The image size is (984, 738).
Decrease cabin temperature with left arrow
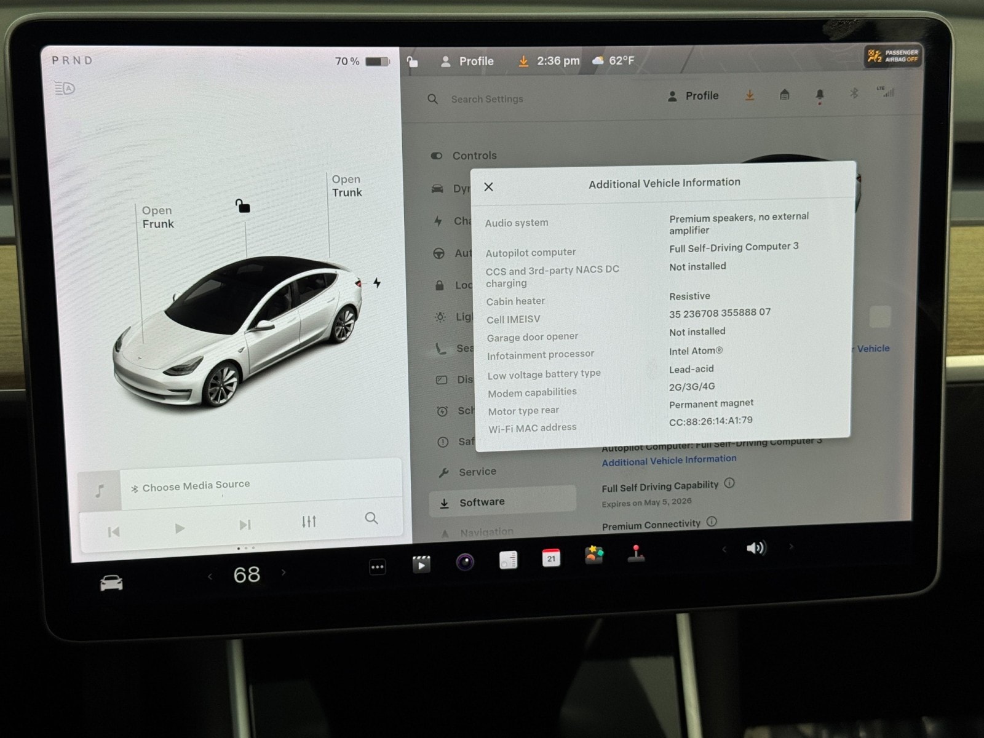point(210,576)
